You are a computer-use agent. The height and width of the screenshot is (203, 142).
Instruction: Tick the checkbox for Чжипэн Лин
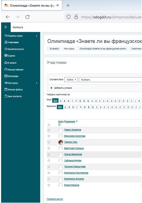click(x=49, y=142)
